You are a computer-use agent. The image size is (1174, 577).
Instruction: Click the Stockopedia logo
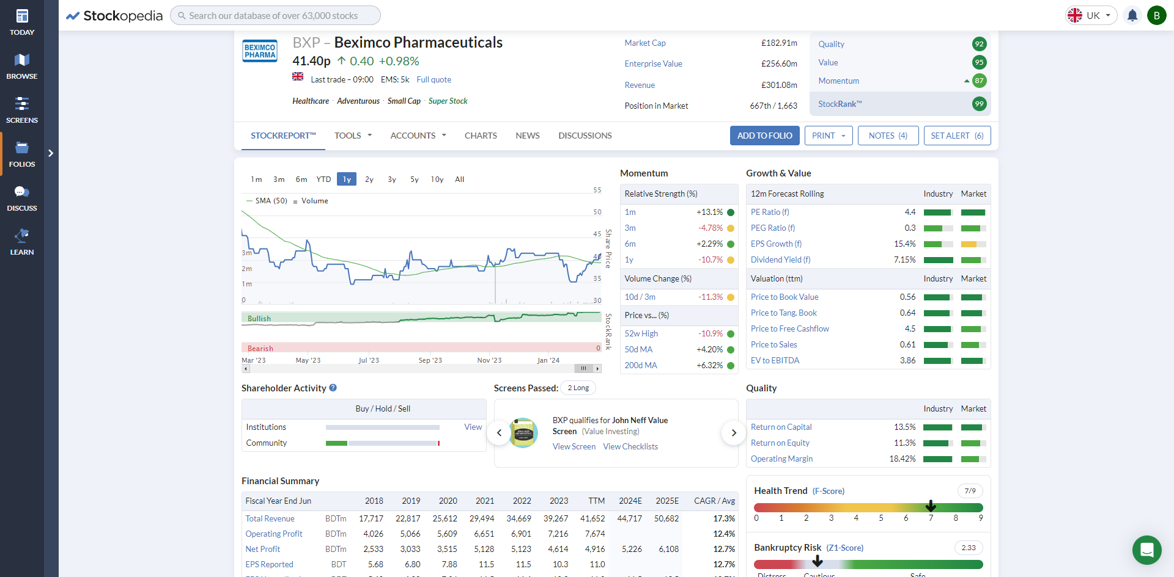click(114, 16)
